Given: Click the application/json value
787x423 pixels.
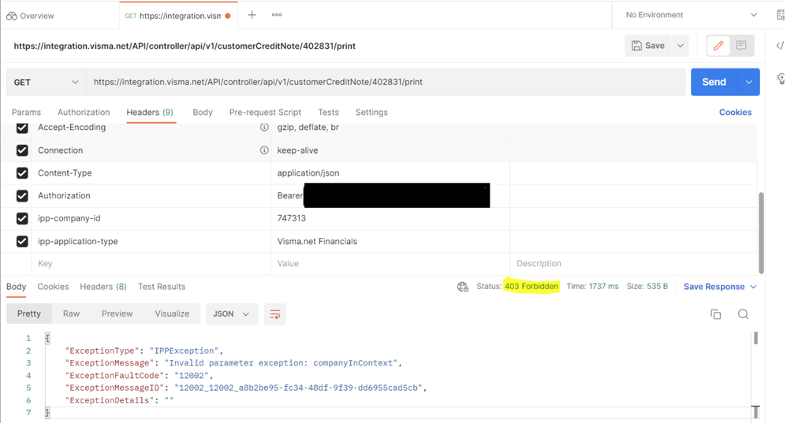Looking at the screenshot, I should pos(308,173).
